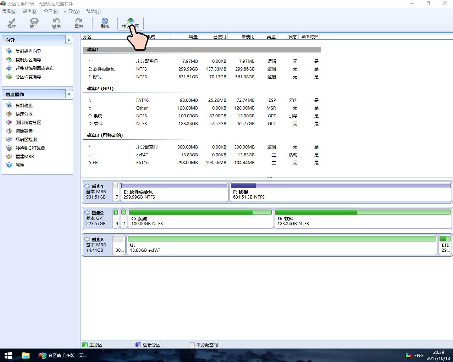Click the 磁盘3 (可移动的) group header
This screenshot has width=453, height=362.
point(105,135)
